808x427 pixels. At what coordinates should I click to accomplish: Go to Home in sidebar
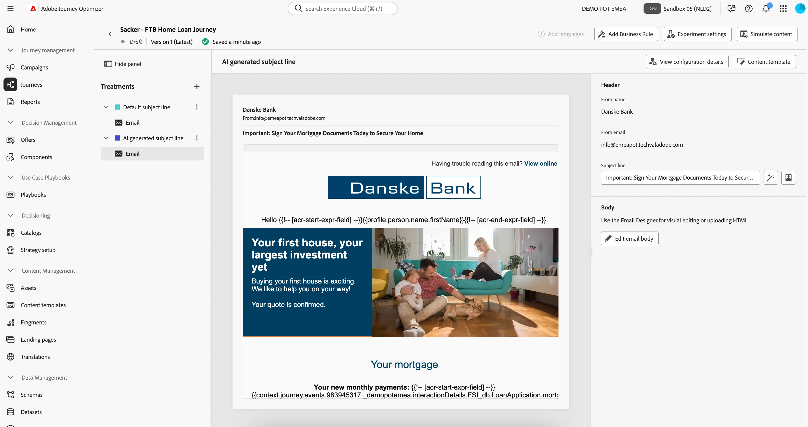(x=28, y=29)
